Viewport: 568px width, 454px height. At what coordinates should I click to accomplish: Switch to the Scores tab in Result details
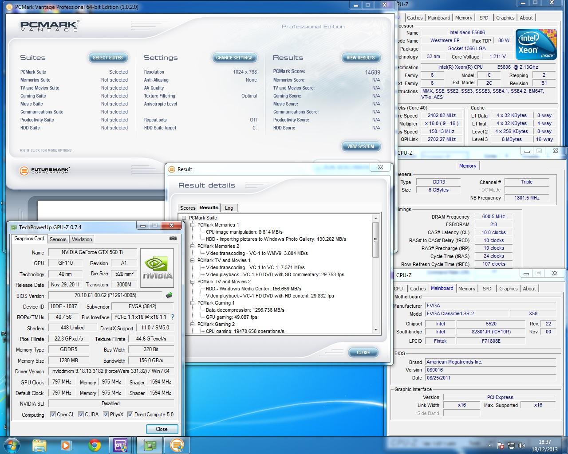pos(187,208)
